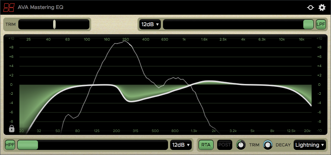Enable the POST analyzer button
This screenshot has height=155, width=331.
tap(225, 145)
